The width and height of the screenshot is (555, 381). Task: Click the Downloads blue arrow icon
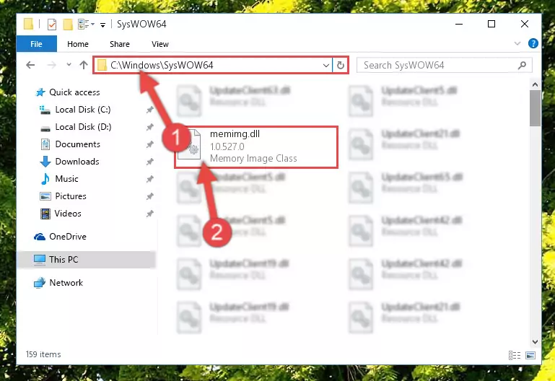45,162
